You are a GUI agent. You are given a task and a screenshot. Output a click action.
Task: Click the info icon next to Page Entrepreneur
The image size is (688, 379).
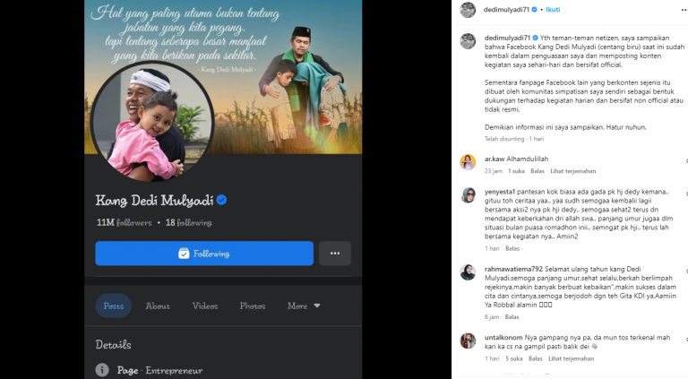(103, 370)
